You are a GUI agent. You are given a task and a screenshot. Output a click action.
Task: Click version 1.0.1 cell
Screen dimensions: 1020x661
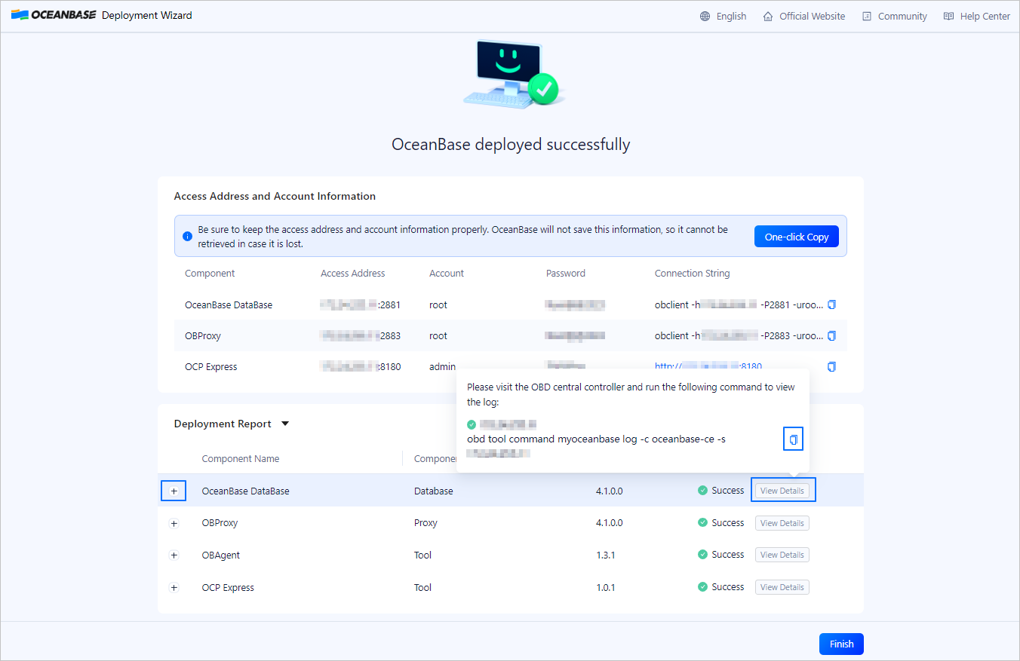pyautogui.click(x=606, y=588)
